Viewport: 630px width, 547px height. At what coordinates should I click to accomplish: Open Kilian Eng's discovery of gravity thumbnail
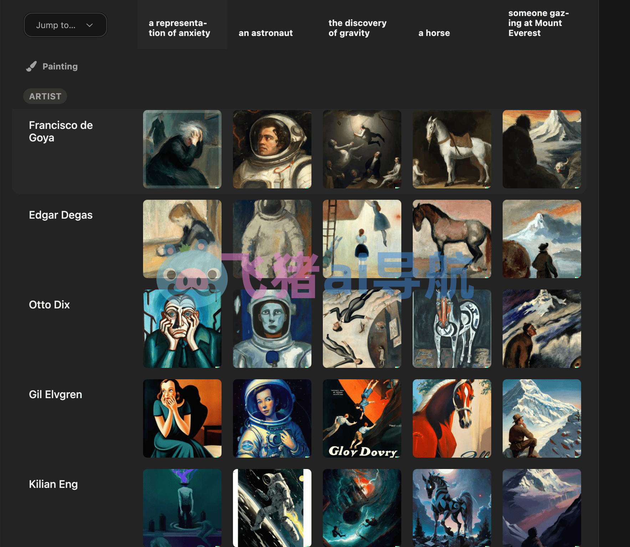coord(362,508)
